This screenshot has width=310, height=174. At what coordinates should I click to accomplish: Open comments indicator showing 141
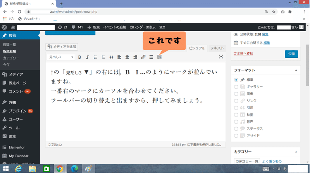(77, 27)
